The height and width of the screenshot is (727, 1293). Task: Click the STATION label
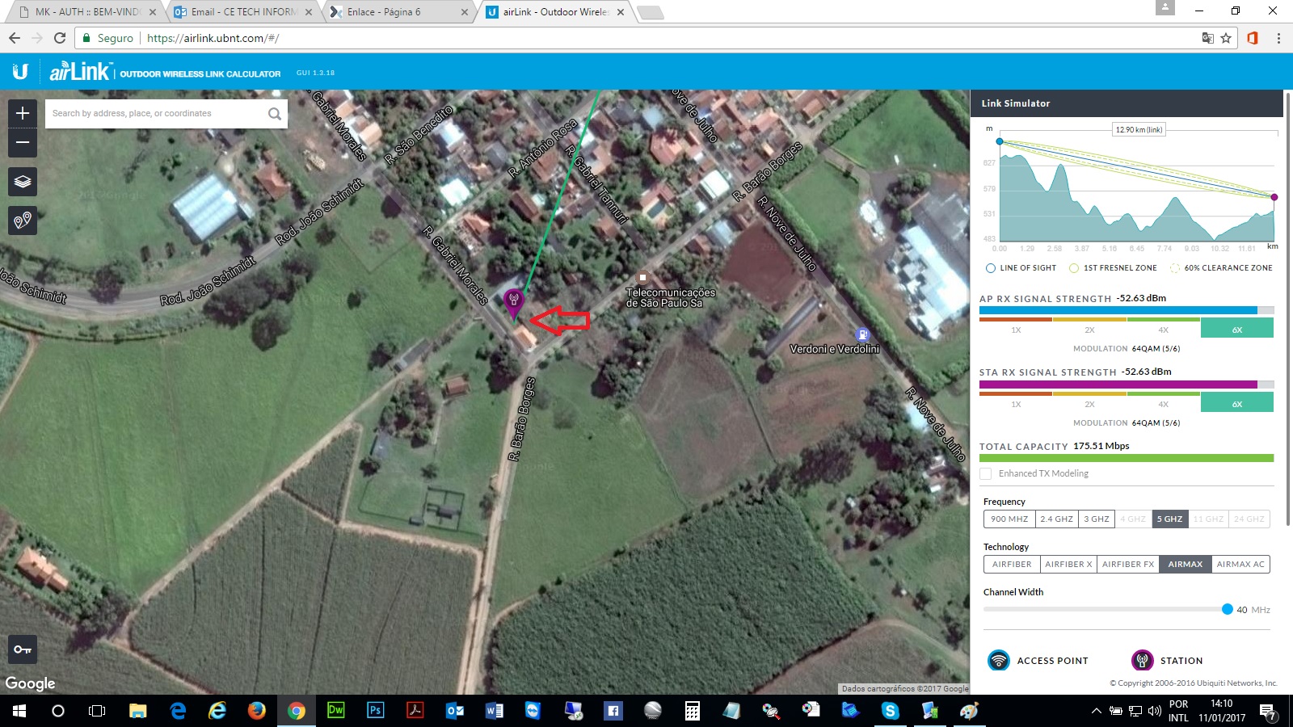coord(1181,661)
